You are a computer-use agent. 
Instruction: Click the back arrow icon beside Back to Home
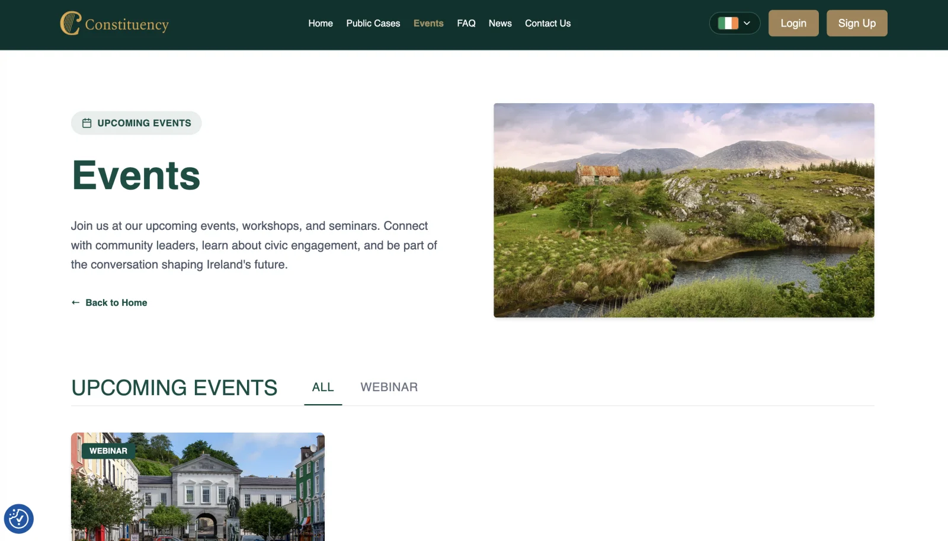(x=76, y=302)
